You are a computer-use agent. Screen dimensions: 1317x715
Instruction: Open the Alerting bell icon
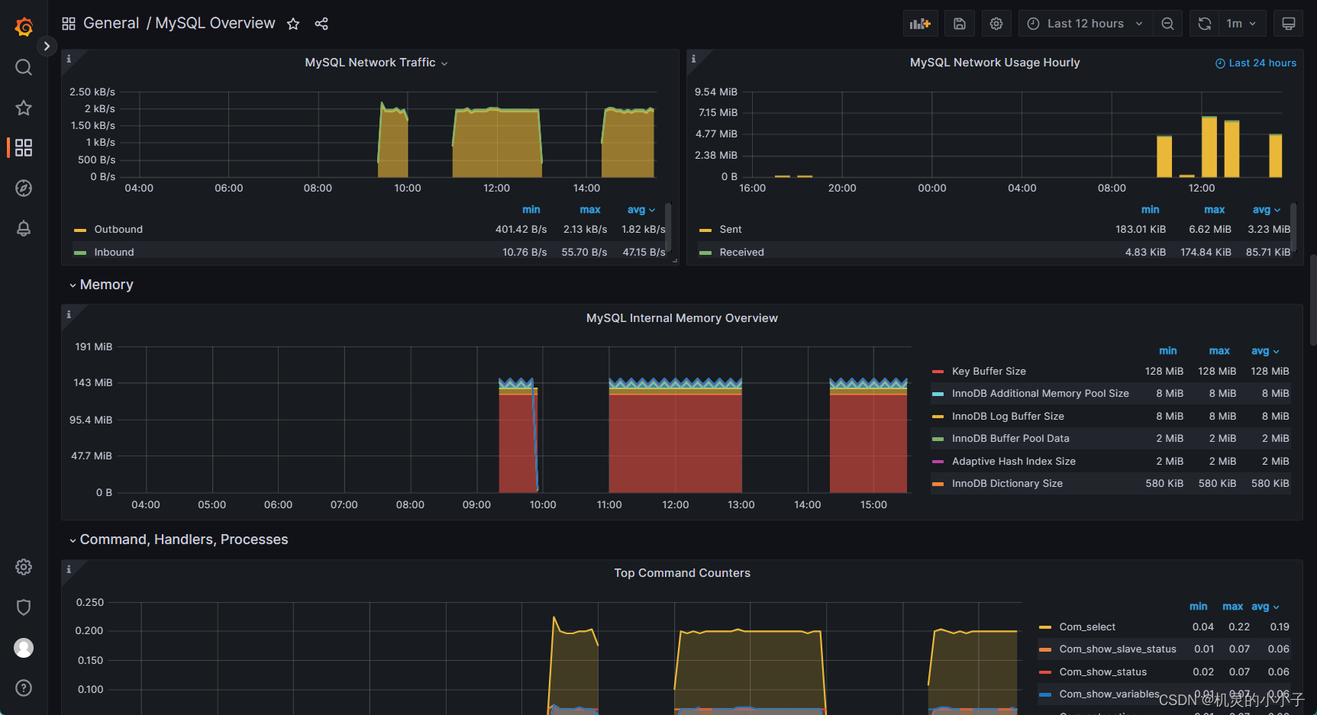(24, 228)
